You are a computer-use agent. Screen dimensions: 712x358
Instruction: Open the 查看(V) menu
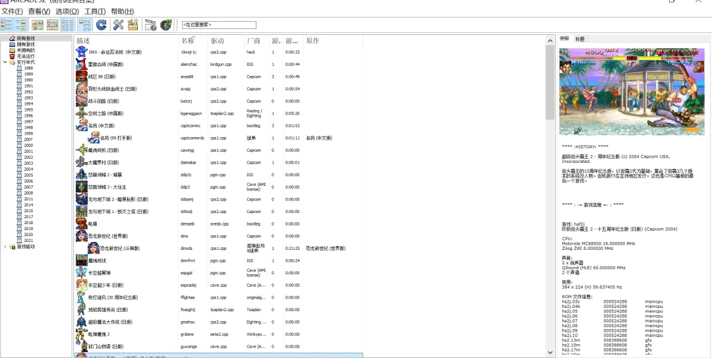click(x=39, y=11)
